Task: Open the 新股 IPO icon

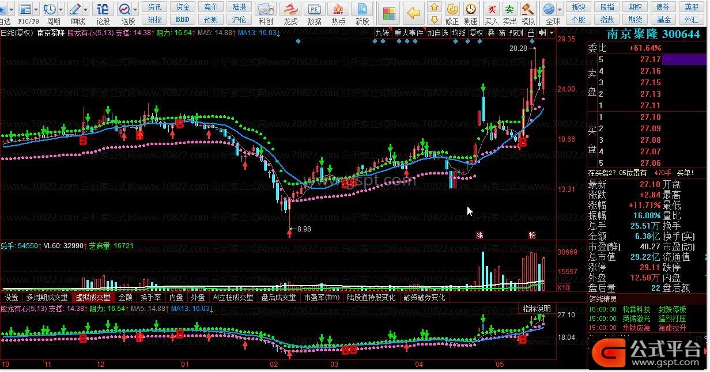Action: (x=362, y=9)
